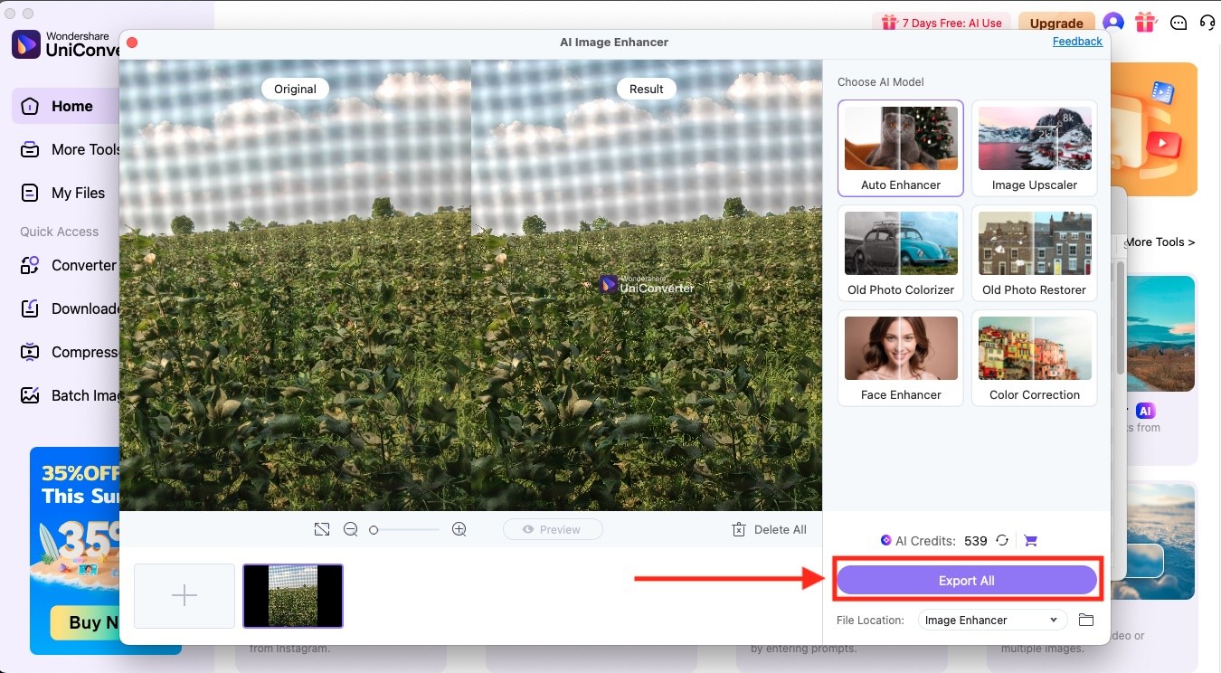The height and width of the screenshot is (673, 1221).
Task: Open My Files in sidebar
Action: (65, 193)
